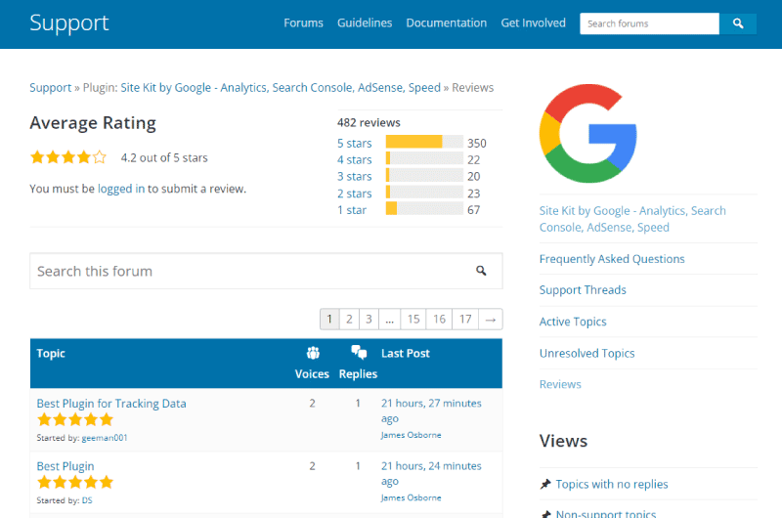This screenshot has width=782, height=518.
Task: Filter by 1 star reviews
Action: pyautogui.click(x=352, y=210)
